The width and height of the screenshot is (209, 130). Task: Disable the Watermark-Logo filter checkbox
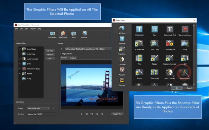click(x=20, y=69)
